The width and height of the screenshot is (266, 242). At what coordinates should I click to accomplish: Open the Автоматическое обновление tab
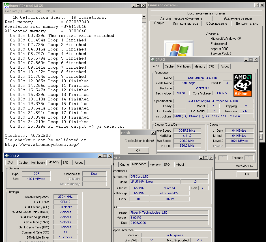(x=181, y=18)
